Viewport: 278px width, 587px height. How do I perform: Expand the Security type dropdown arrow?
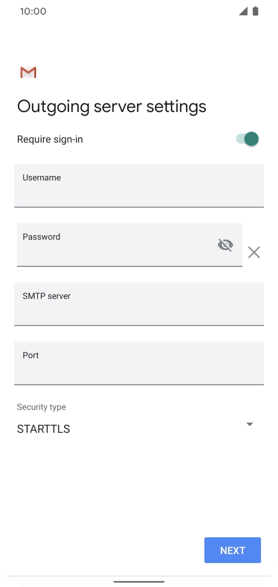tap(250, 424)
